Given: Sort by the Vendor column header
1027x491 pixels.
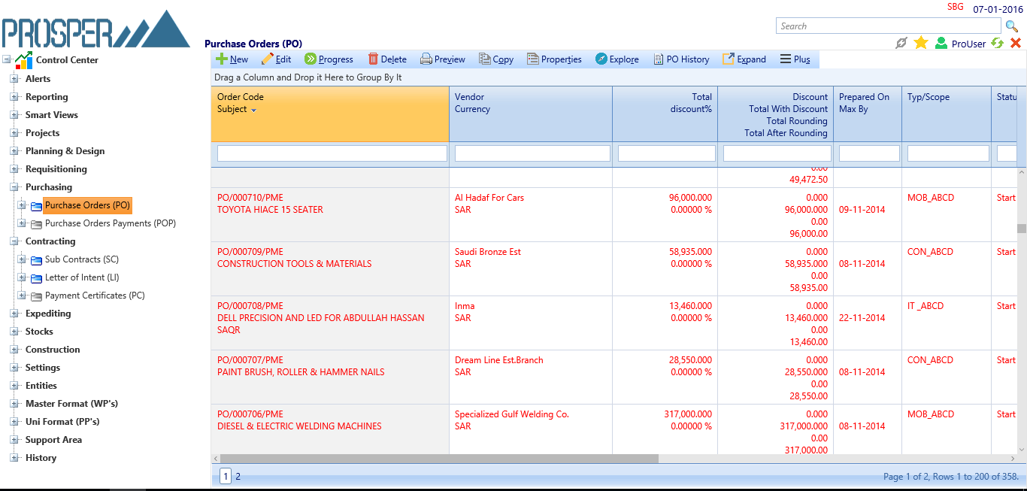Looking at the screenshot, I should 469,97.
